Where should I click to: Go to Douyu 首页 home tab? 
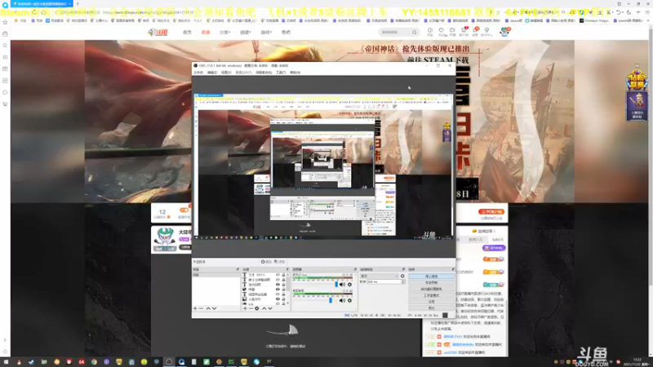(x=187, y=32)
